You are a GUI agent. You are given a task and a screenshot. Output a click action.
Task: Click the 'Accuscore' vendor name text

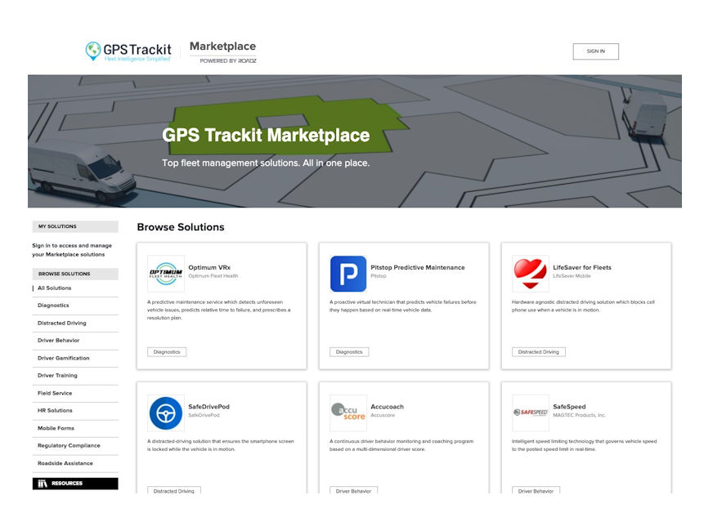[x=383, y=415]
